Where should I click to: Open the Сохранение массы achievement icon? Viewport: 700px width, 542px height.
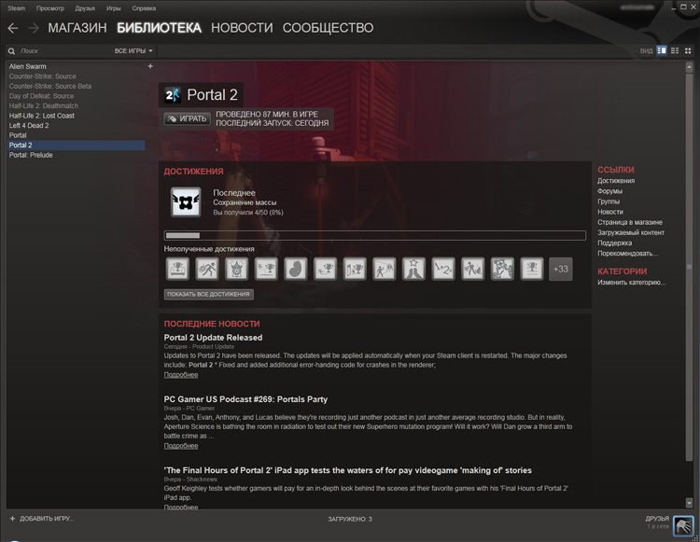click(186, 202)
